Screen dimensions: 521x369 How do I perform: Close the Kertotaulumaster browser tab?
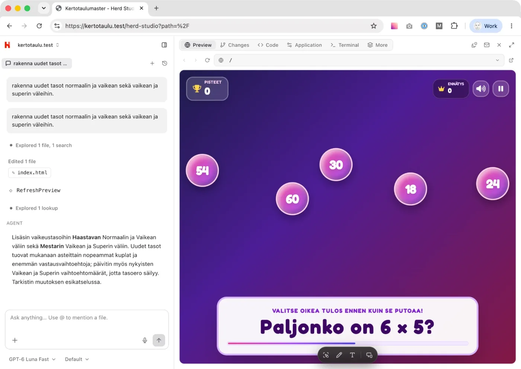[141, 8]
